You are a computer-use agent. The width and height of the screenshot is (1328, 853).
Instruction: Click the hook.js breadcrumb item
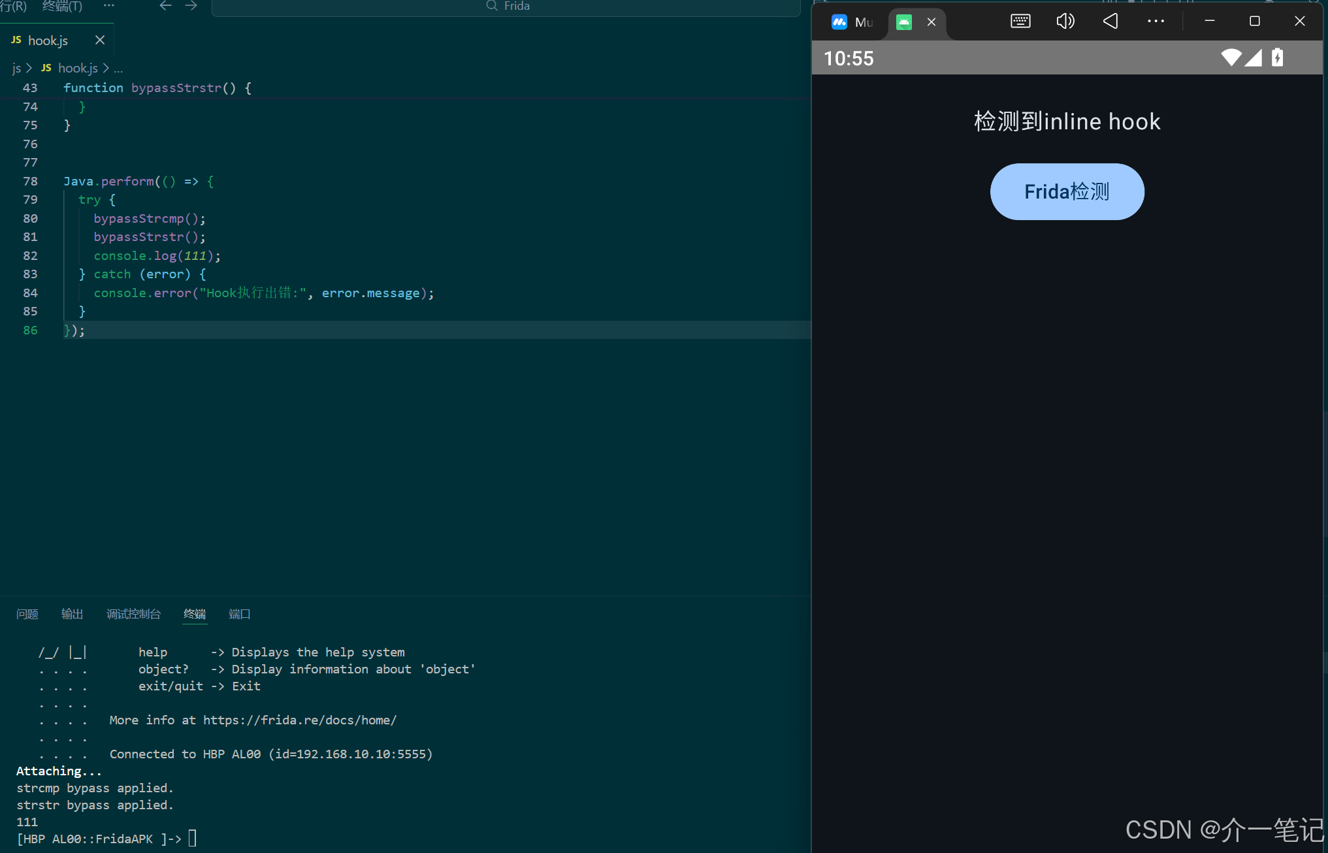[77, 68]
